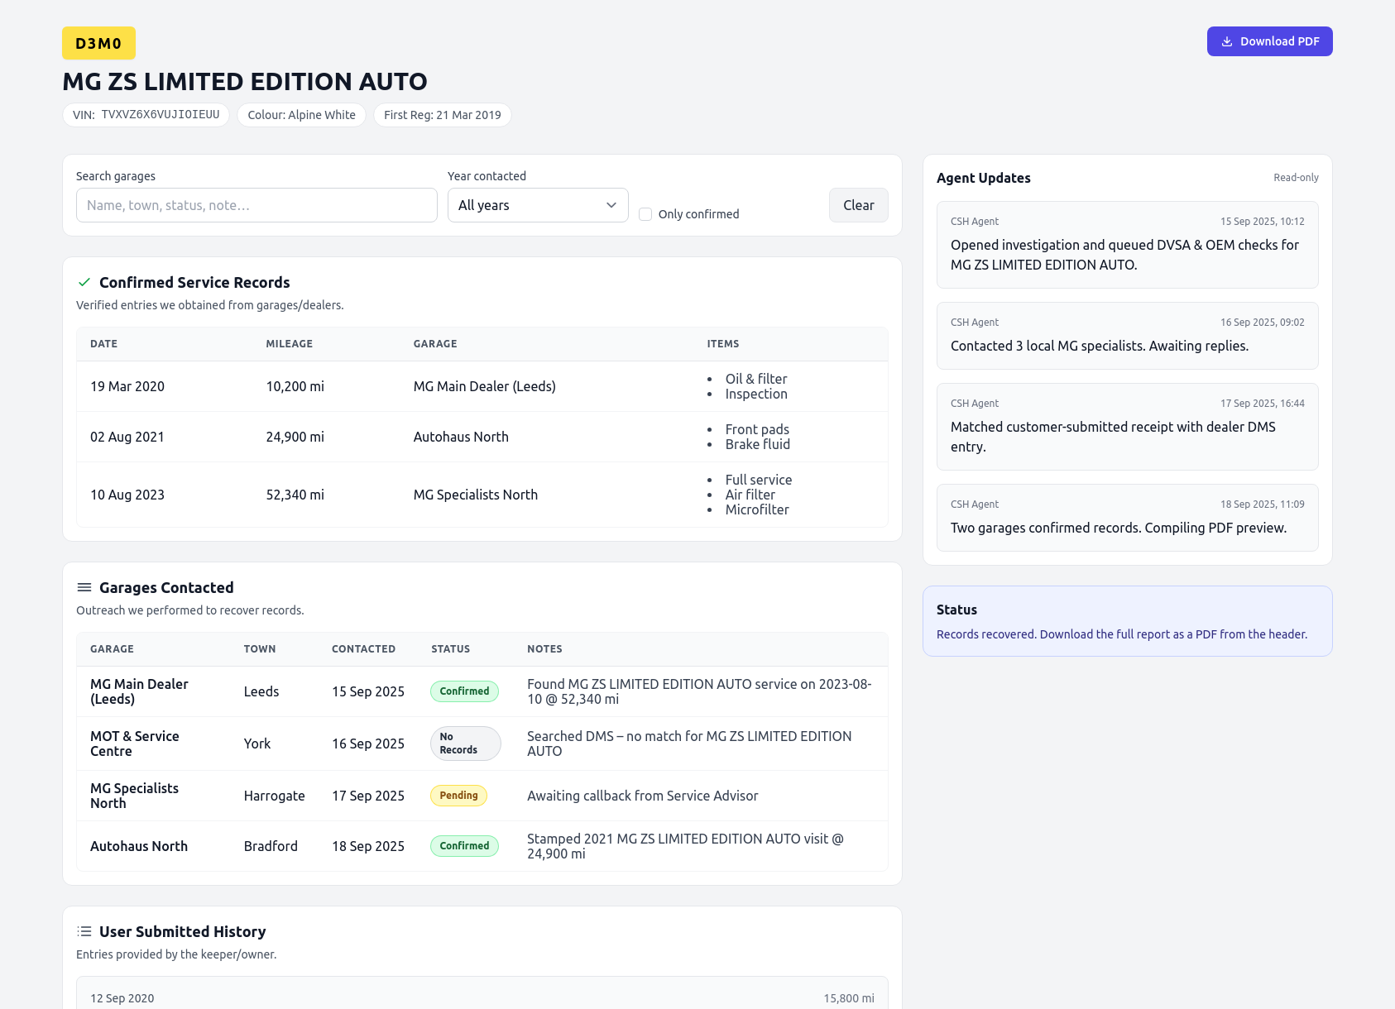The width and height of the screenshot is (1395, 1009).
Task: Enable the Only confirmed checkbox
Action: (645, 214)
